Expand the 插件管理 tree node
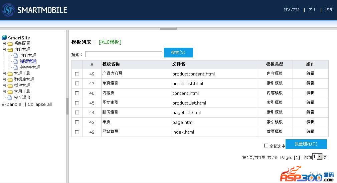 click(x=4, y=85)
